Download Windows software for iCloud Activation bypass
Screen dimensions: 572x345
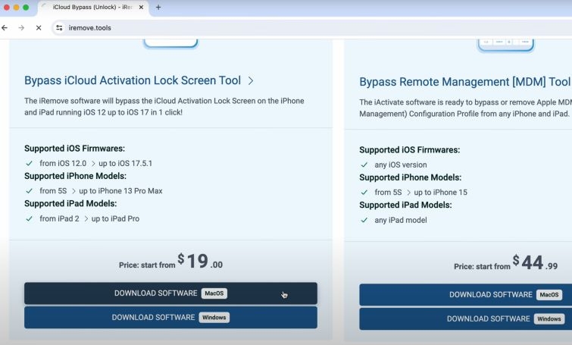point(170,317)
